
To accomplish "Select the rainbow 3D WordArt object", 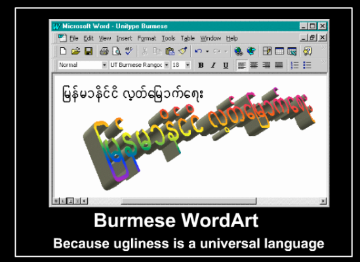I will point(199,139).
